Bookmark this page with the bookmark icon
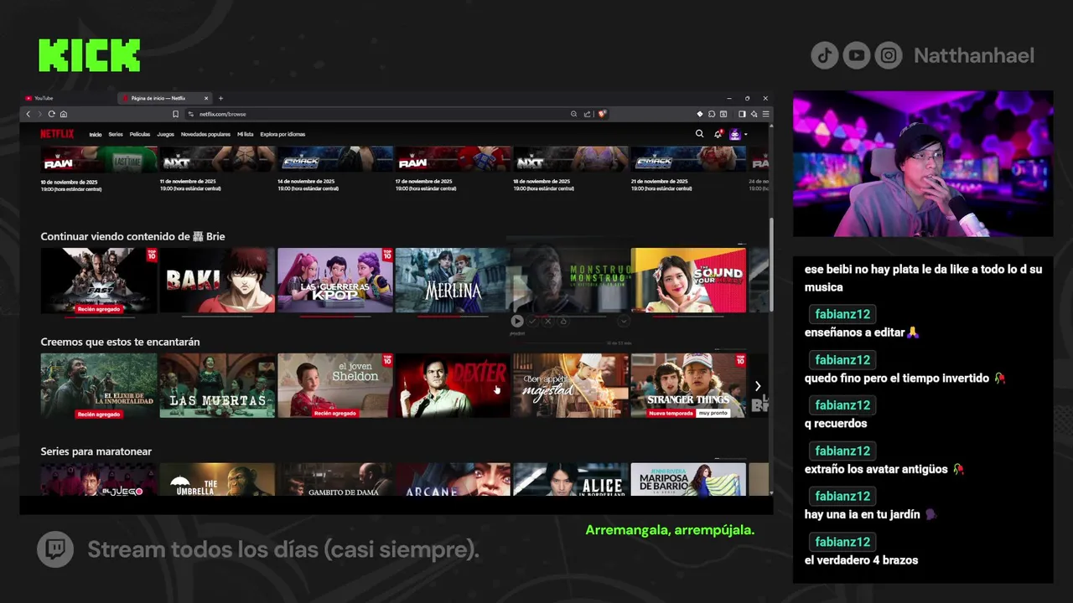1073x603 pixels. pos(175,114)
